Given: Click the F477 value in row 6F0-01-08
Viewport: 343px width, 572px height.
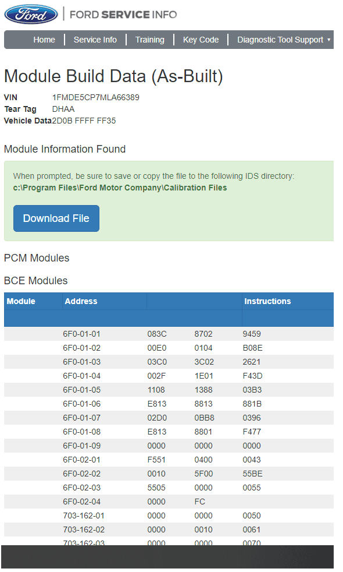Looking at the screenshot, I should click(252, 432).
